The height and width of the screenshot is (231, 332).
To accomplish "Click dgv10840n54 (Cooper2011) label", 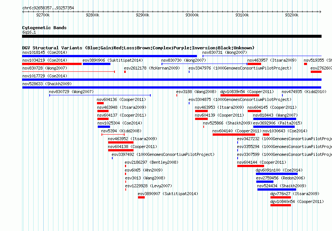I will click(x=297, y=201).
